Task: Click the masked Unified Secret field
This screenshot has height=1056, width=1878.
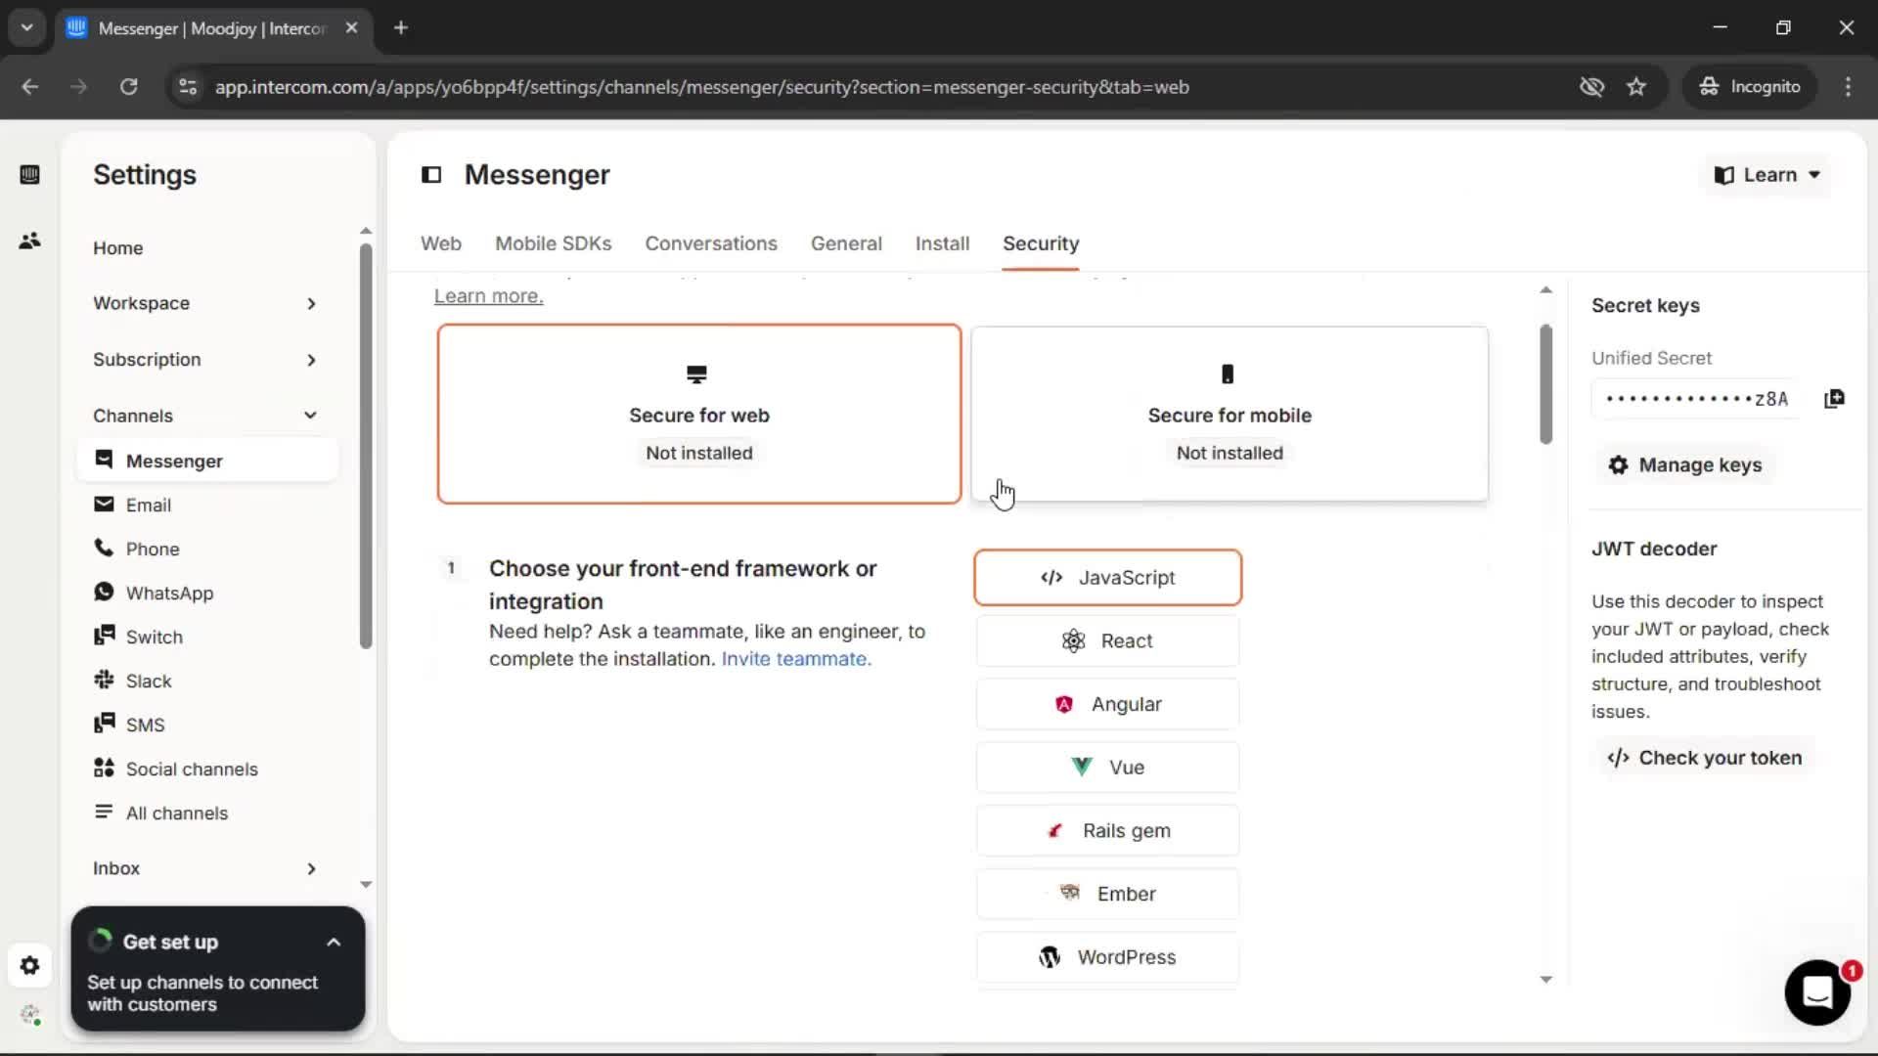Action: coord(1696,399)
